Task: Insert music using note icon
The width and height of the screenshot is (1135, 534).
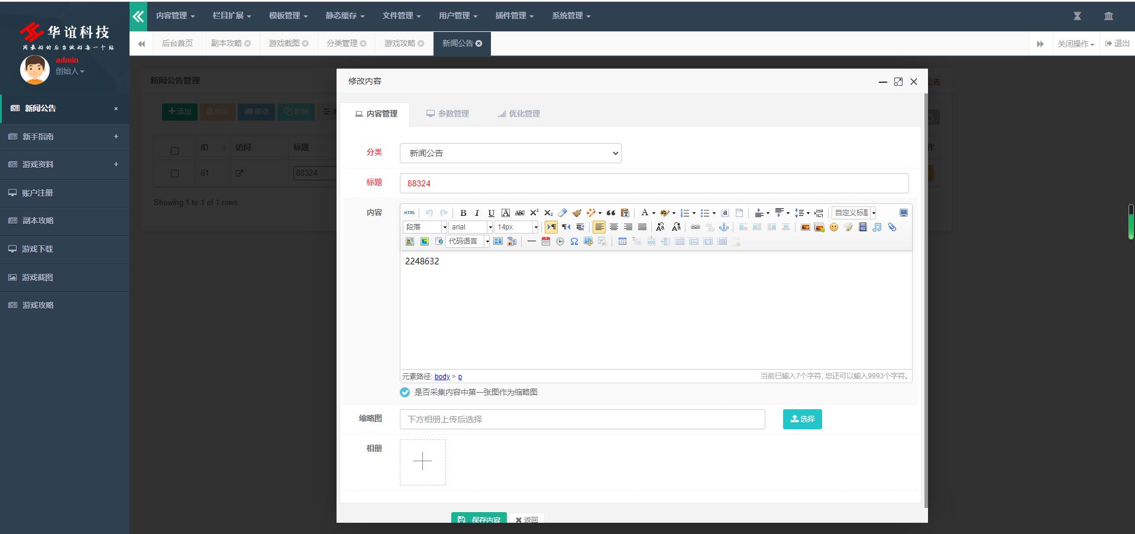Action: 877,227
